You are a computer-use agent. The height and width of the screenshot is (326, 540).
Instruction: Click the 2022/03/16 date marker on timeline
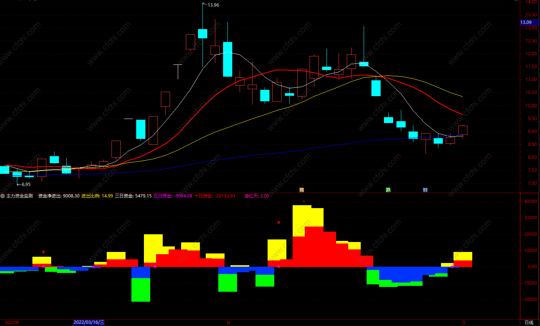(89, 322)
